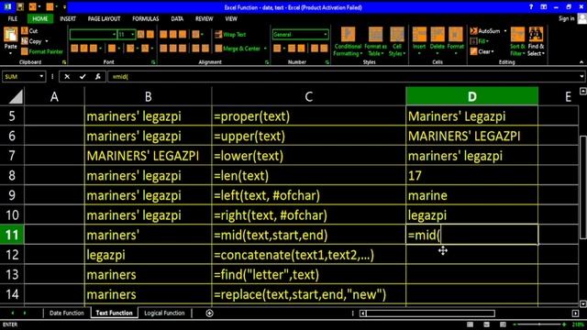587x330 pixels.
Task: Click the Decrease Font Size icon
Action: pyautogui.click(x=150, y=35)
